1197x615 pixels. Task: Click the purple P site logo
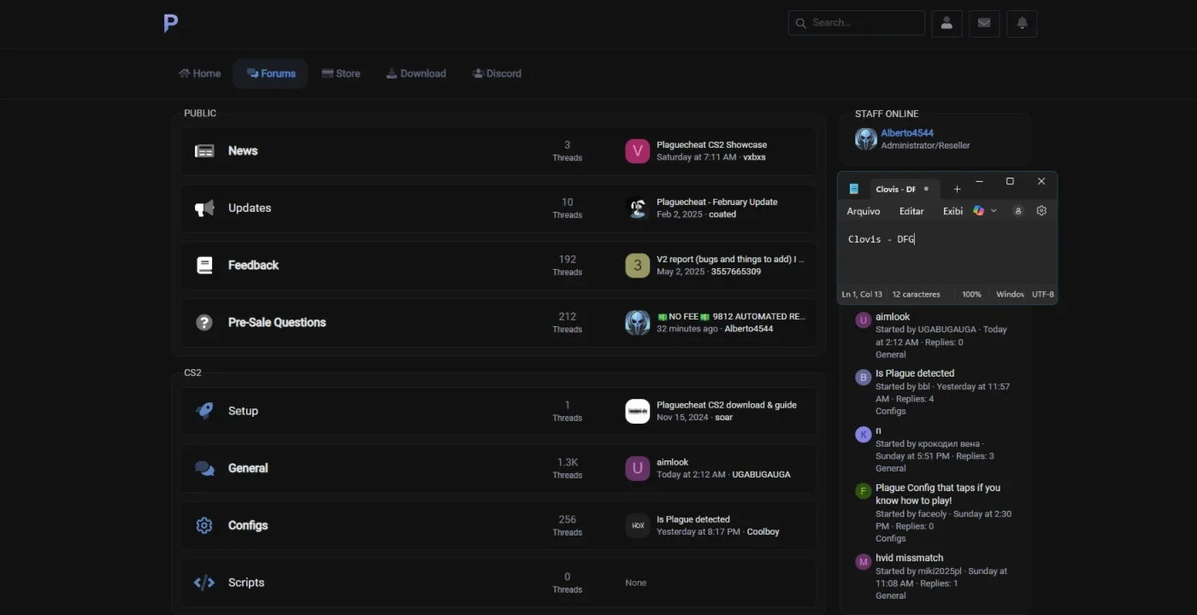[171, 23]
